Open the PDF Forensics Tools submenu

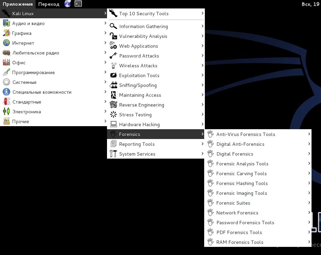[258, 232]
